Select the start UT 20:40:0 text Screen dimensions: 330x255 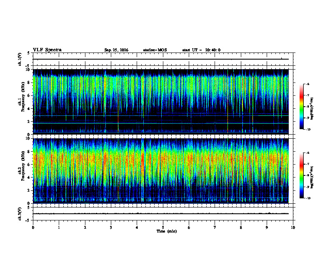click(x=201, y=50)
